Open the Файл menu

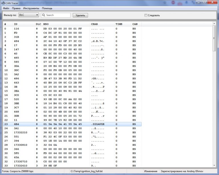pyautogui.click(x=6, y=8)
